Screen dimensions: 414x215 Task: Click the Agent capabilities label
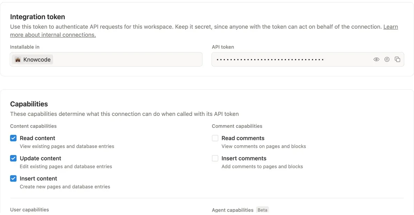pyautogui.click(x=233, y=210)
